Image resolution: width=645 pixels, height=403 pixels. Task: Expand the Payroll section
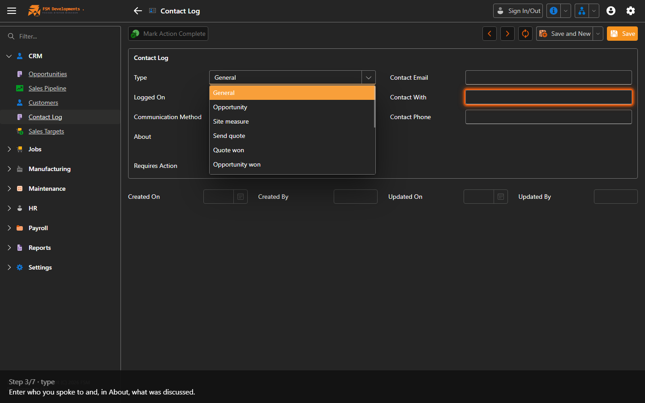pos(9,228)
